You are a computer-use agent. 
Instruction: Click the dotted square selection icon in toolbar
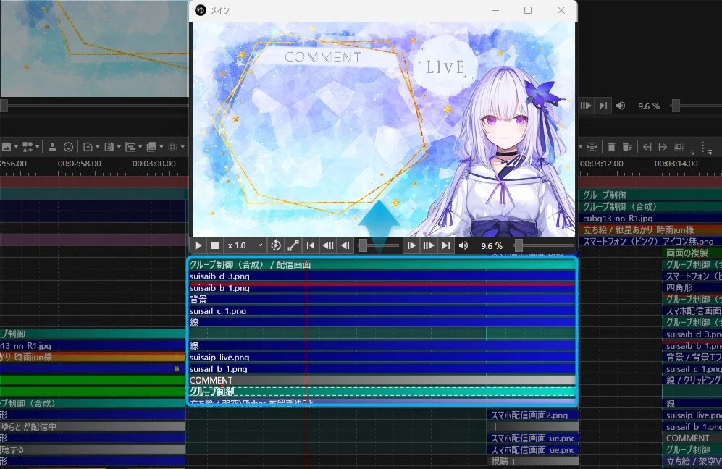pyautogui.click(x=679, y=147)
